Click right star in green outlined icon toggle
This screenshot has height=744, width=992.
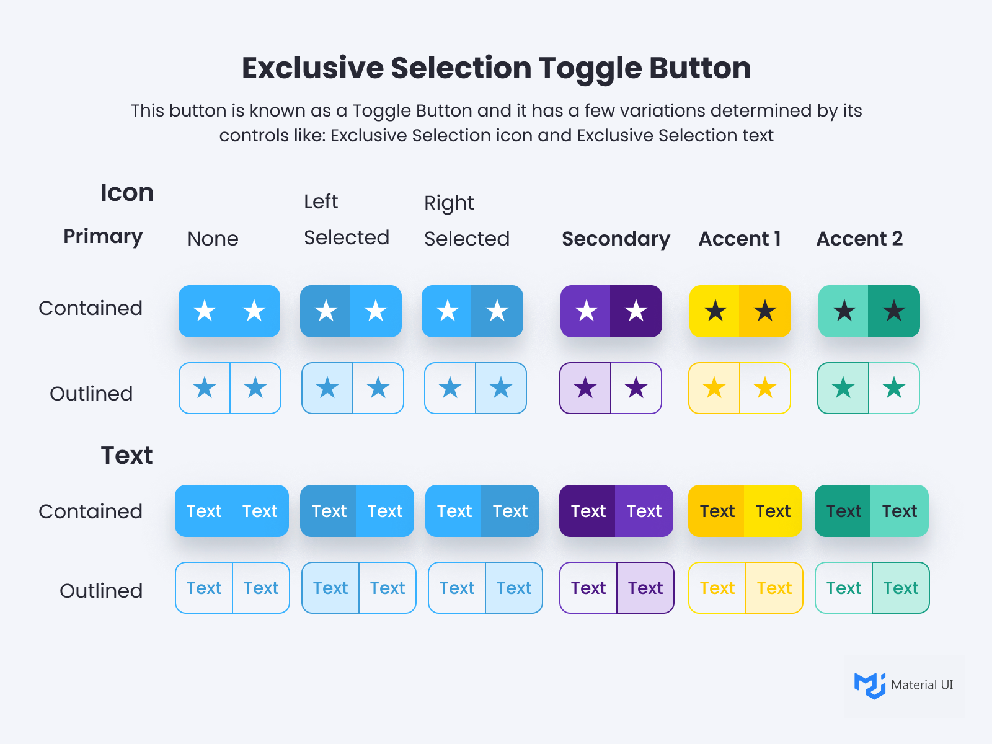pyautogui.click(x=894, y=389)
